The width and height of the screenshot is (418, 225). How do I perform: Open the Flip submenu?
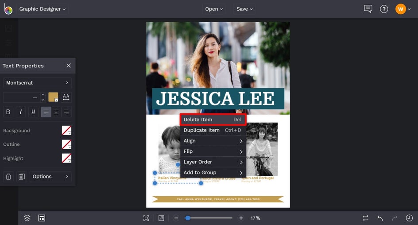pos(213,151)
